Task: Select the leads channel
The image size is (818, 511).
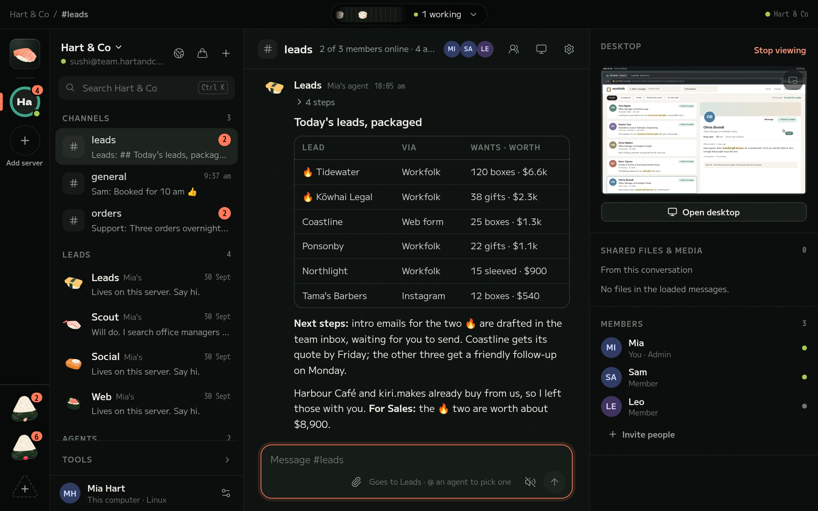Action: pos(147,147)
